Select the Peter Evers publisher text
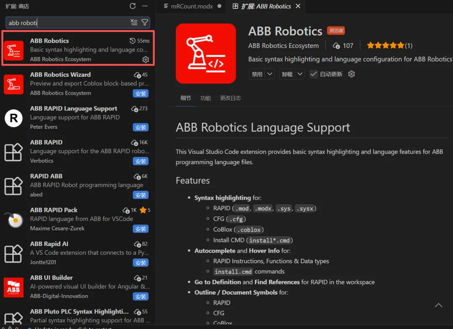The image size is (453, 329). (44, 127)
